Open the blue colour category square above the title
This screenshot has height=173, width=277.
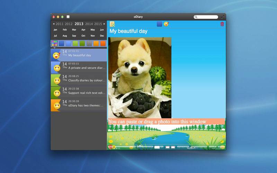click(159, 24)
